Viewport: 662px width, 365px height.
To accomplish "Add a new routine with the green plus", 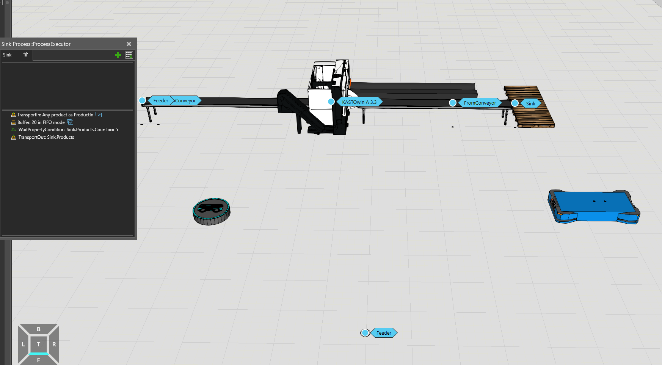I will click(x=118, y=55).
